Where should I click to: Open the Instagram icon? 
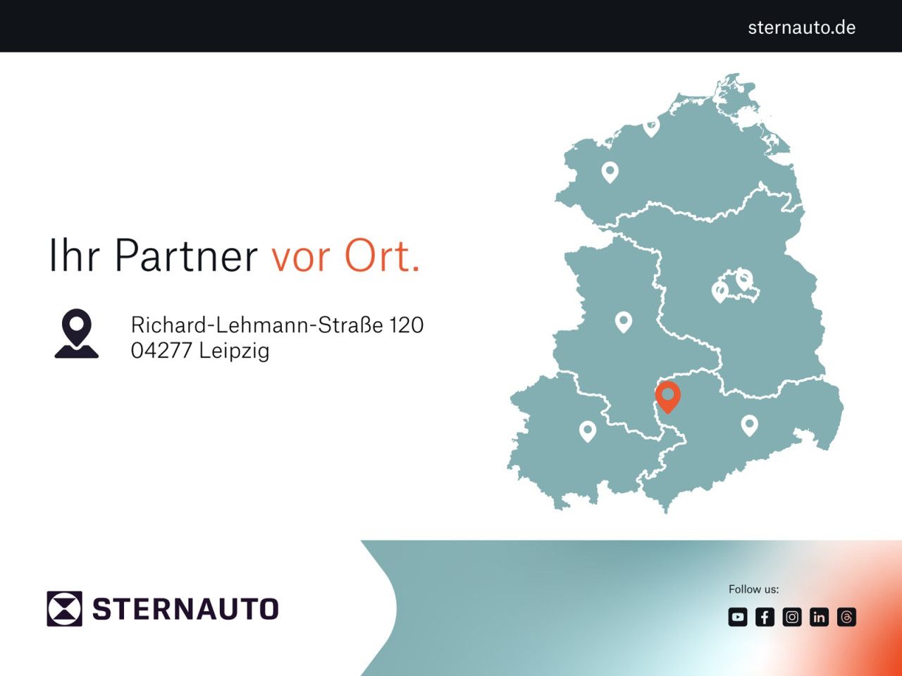(x=791, y=617)
